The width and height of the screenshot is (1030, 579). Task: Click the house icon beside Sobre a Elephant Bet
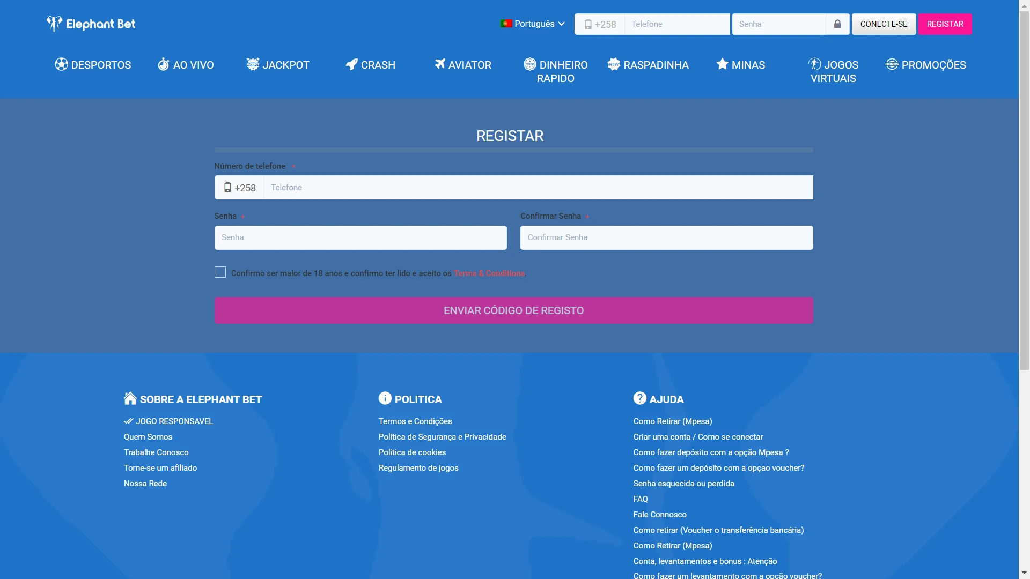(x=130, y=398)
